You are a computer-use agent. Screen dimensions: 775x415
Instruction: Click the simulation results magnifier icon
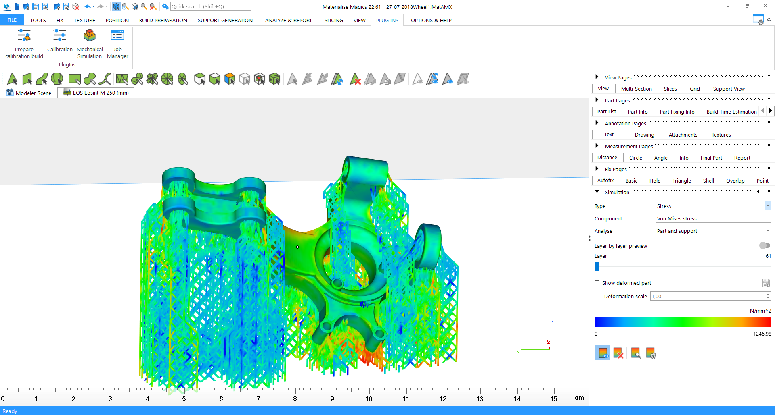636,353
